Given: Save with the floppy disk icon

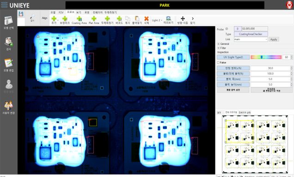Looking at the screenshot, I should coord(21,14).
